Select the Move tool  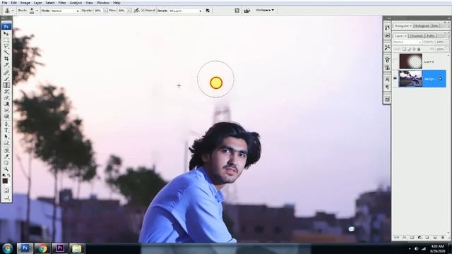(x=6, y=34)
